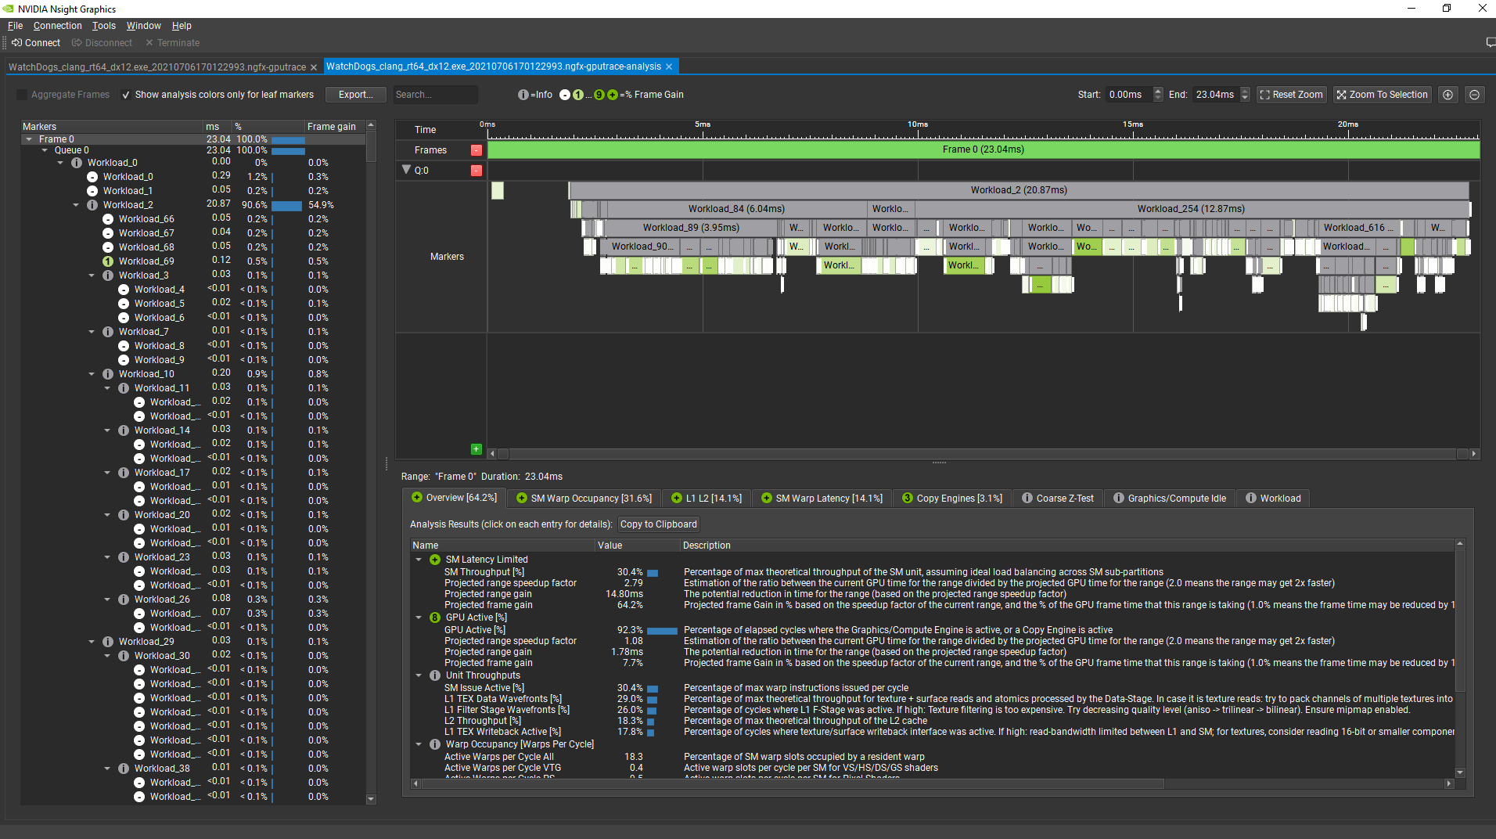Toggle Show analysis colors for leaf markers
This screenshot has width=1496, height=839.
click(126, 95)
